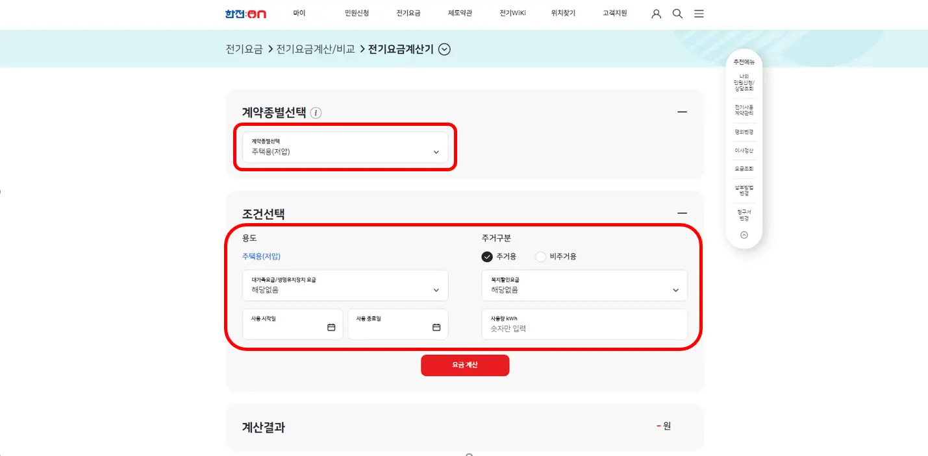Image resolution: width=928 pixels, height=456 pixels.
Task: Open the site search icon
Action: [x=677, y=13]
